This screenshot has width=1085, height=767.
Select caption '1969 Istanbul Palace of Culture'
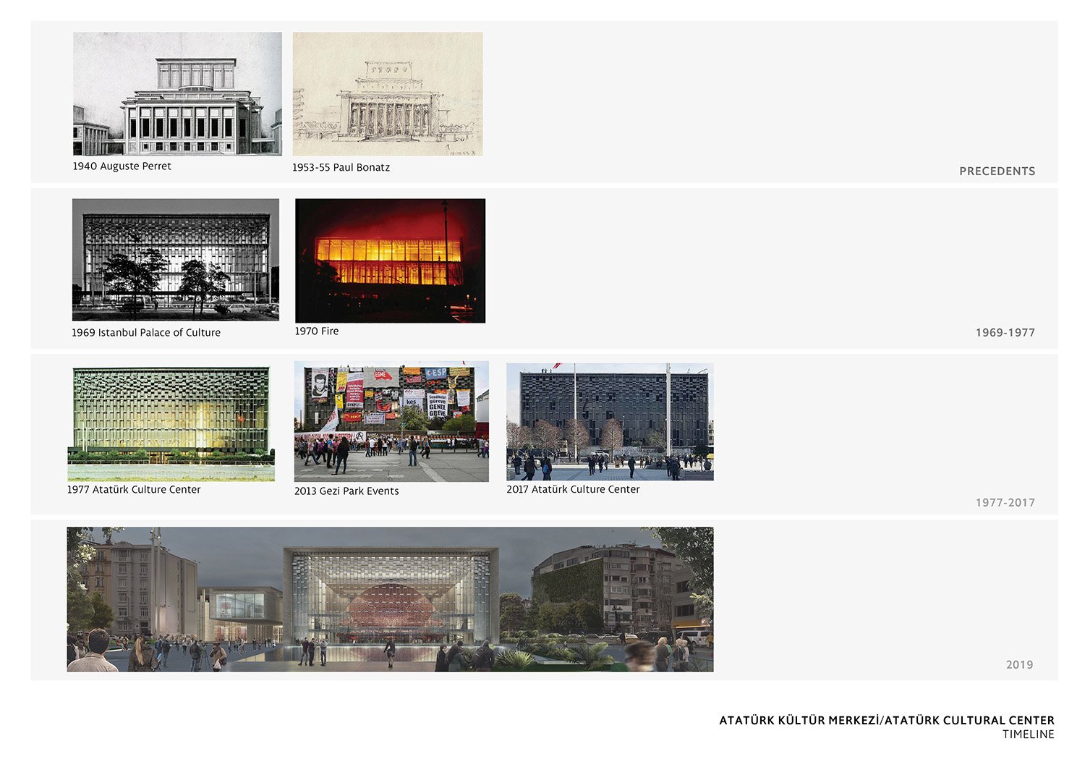click(x=146, y=333)
